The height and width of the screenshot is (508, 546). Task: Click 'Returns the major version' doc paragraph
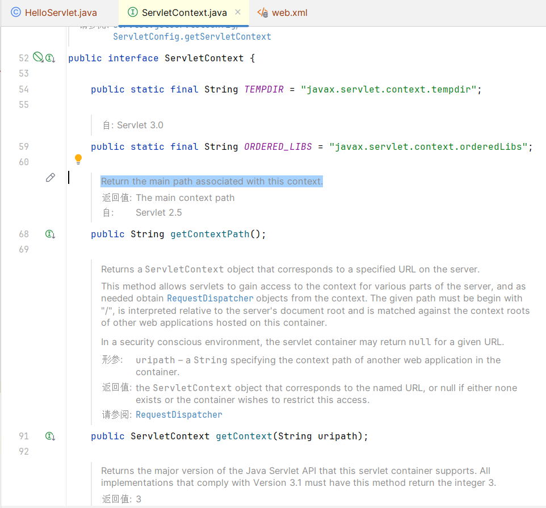(299, 477)
